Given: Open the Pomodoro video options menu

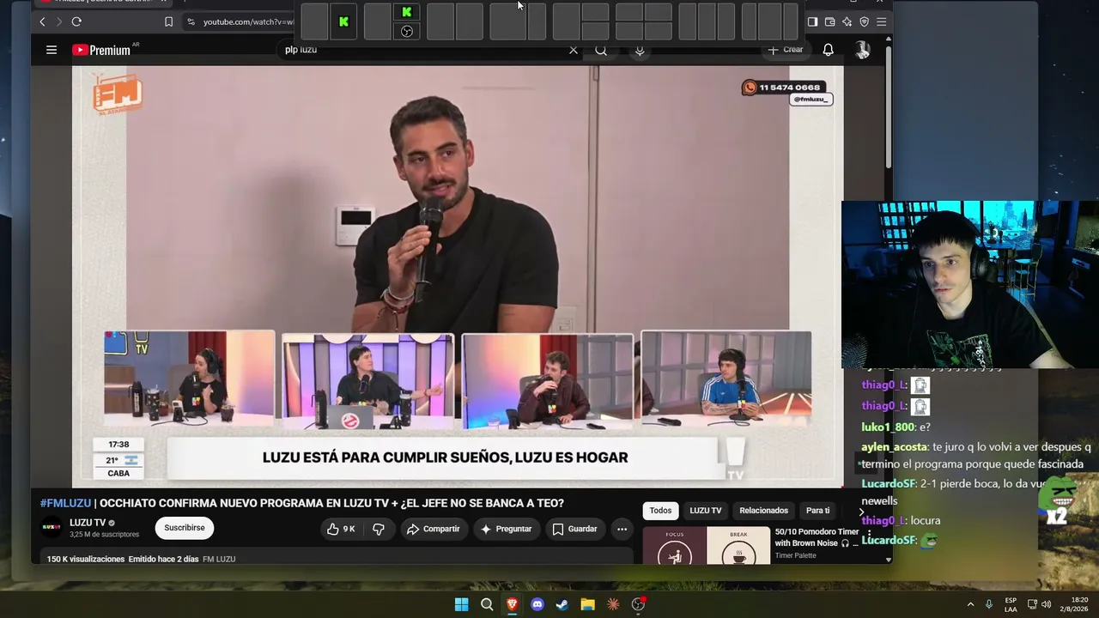Looking at the screenshot, I should click(869, 534).
